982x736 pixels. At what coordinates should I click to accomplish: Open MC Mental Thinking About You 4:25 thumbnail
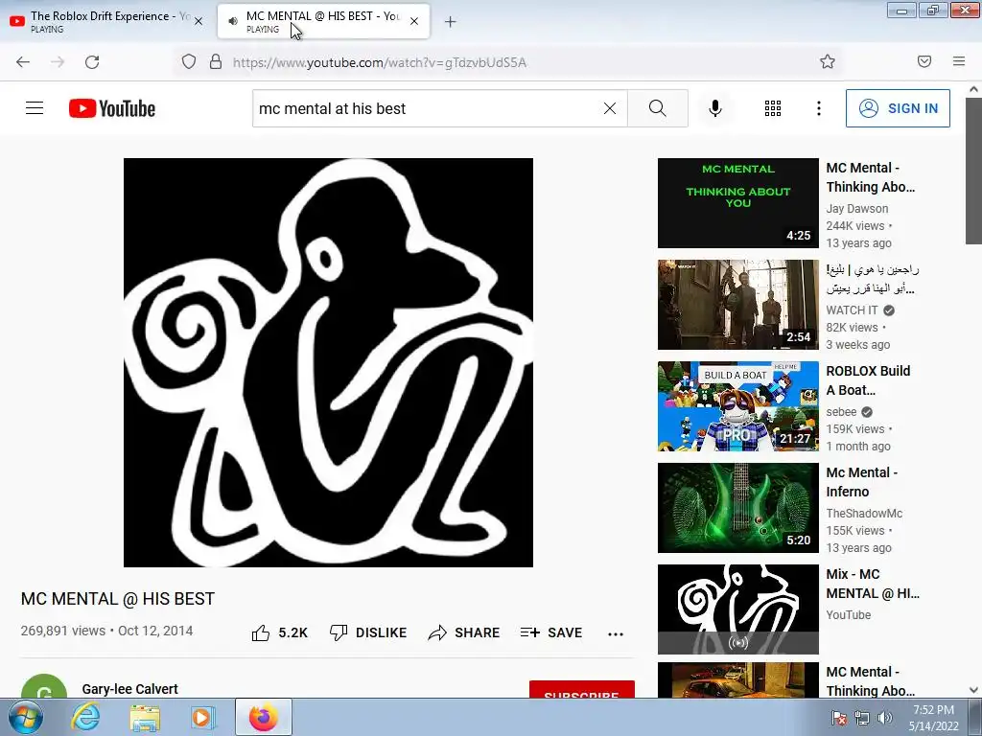coord(737,203)
